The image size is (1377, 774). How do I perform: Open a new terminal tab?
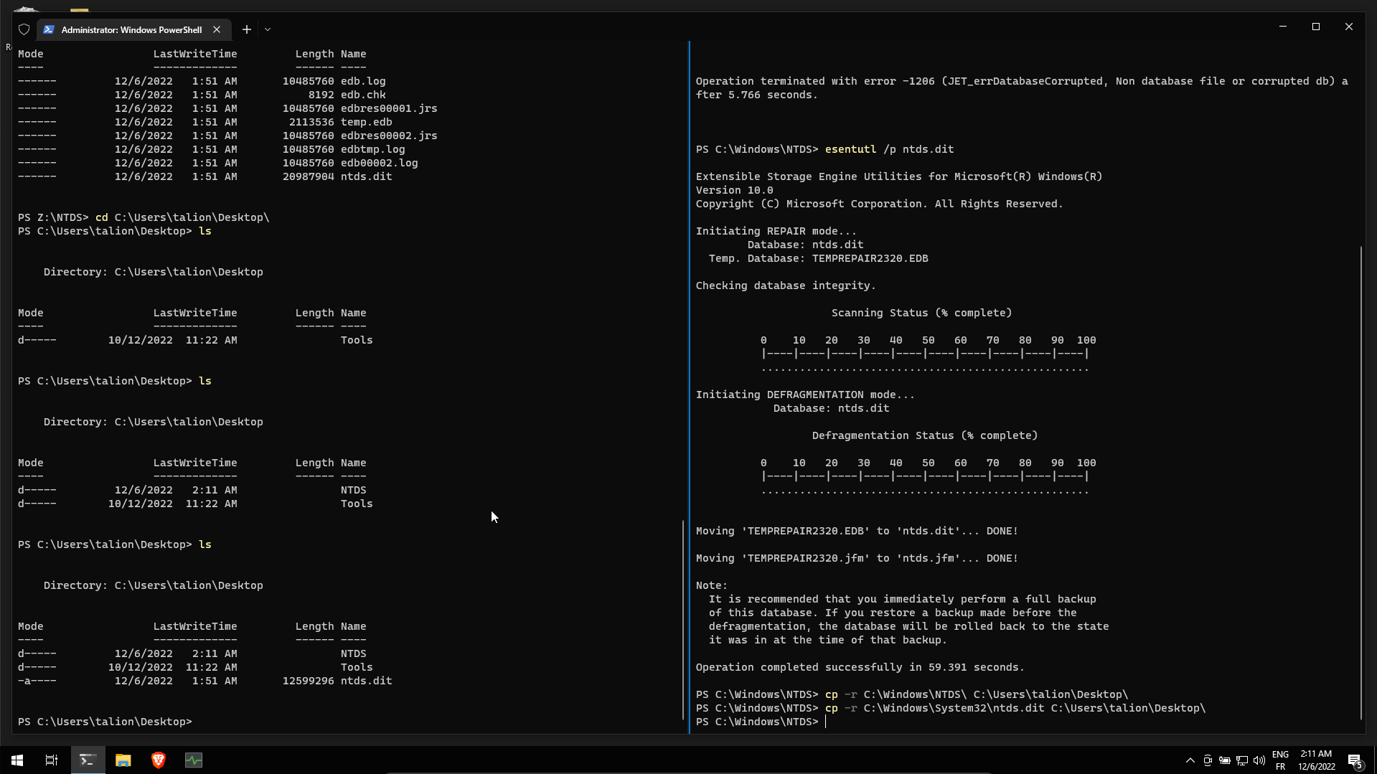pyautogui.click(x=246, y=29)
